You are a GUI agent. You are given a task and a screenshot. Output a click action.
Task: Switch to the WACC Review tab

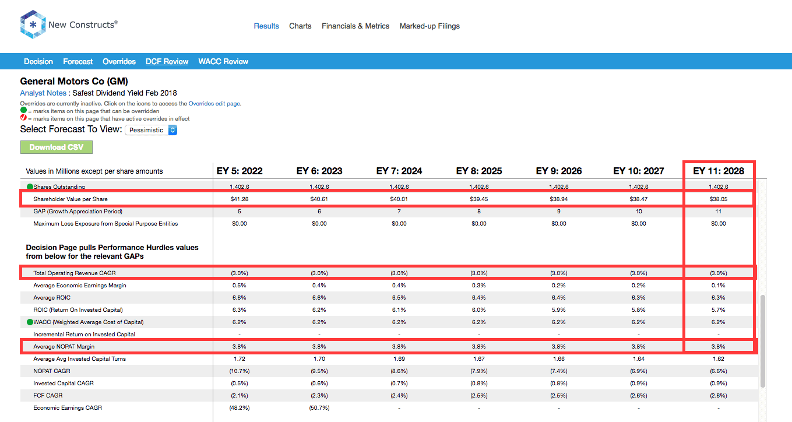pos(223,61)
